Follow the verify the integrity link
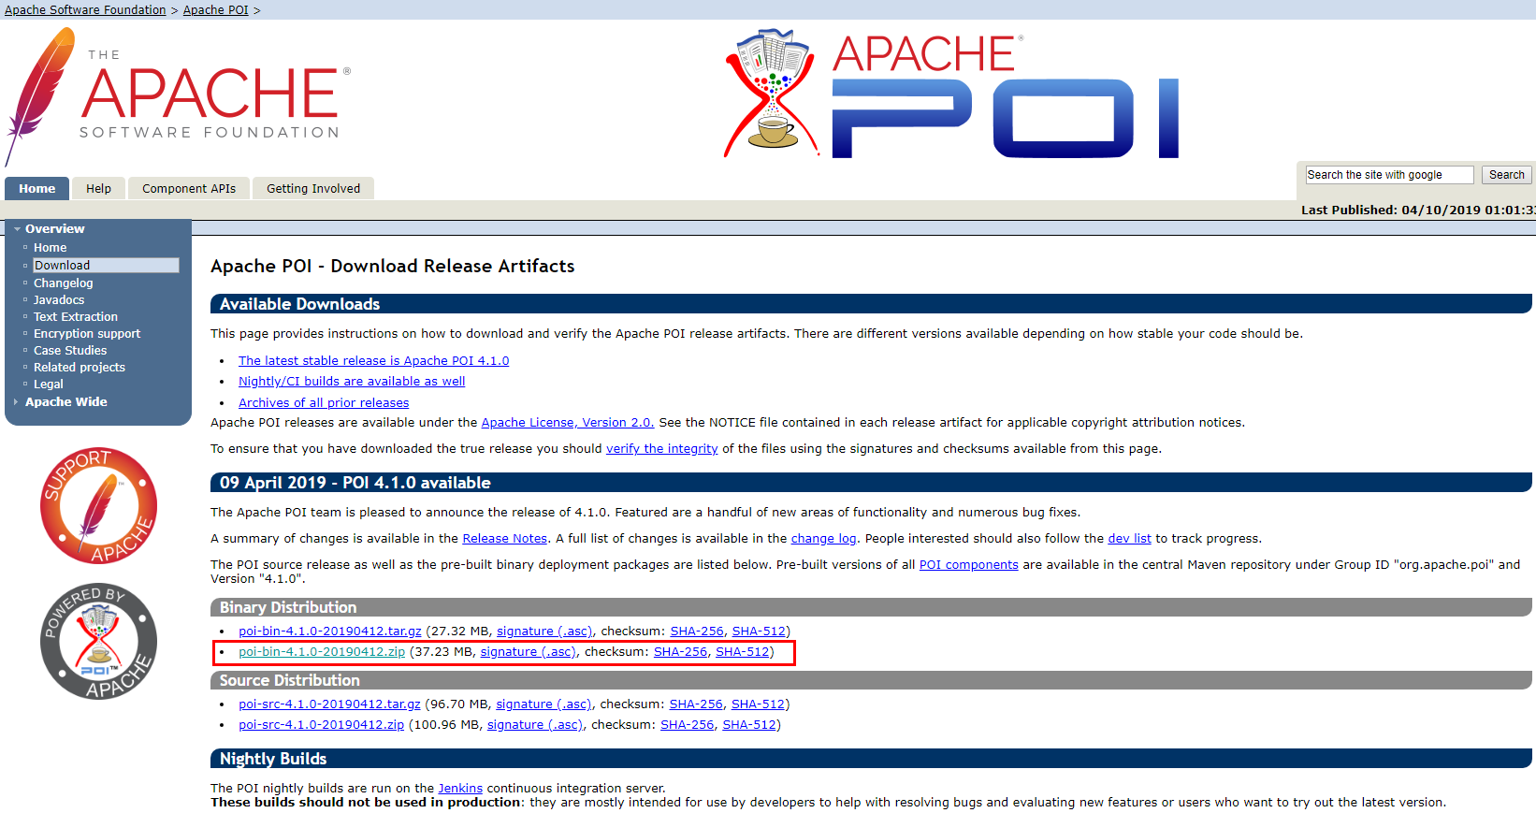 click(x=662, y=449)
